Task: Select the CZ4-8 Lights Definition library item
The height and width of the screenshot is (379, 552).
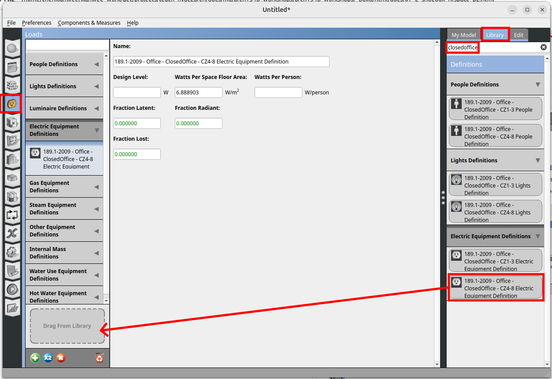Action: click(x=495, y=212)
